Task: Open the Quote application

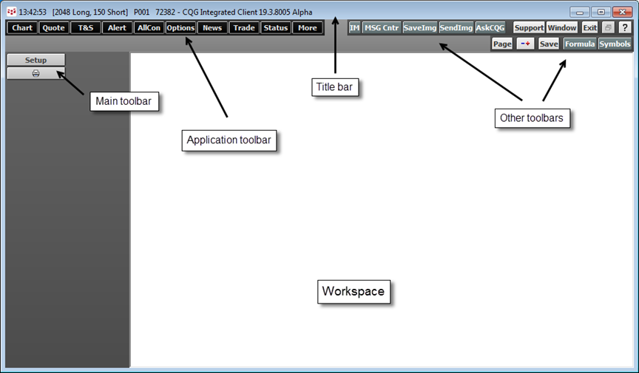Action: click(x=53, y=27)
